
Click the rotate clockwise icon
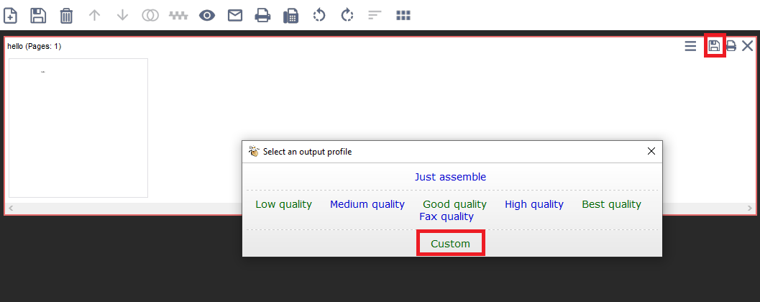[347, 16]
